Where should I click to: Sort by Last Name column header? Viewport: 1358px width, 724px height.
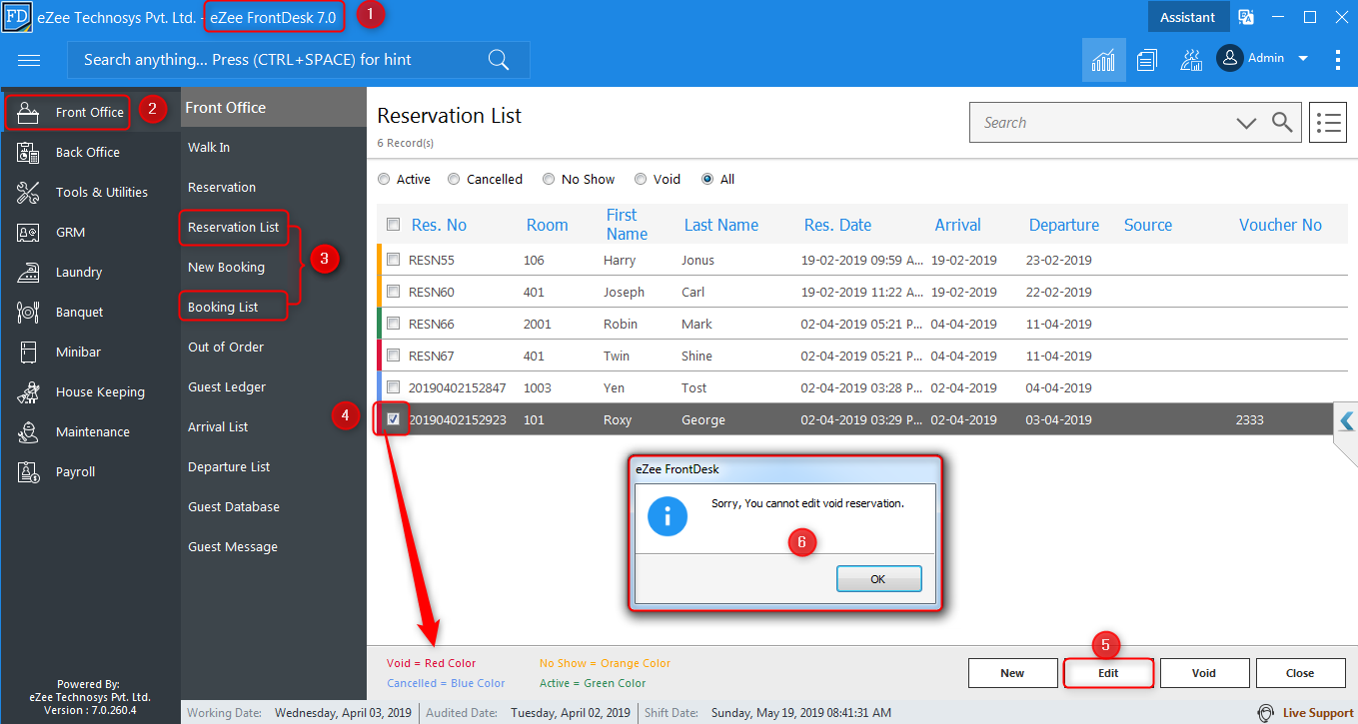click(721, 225)
